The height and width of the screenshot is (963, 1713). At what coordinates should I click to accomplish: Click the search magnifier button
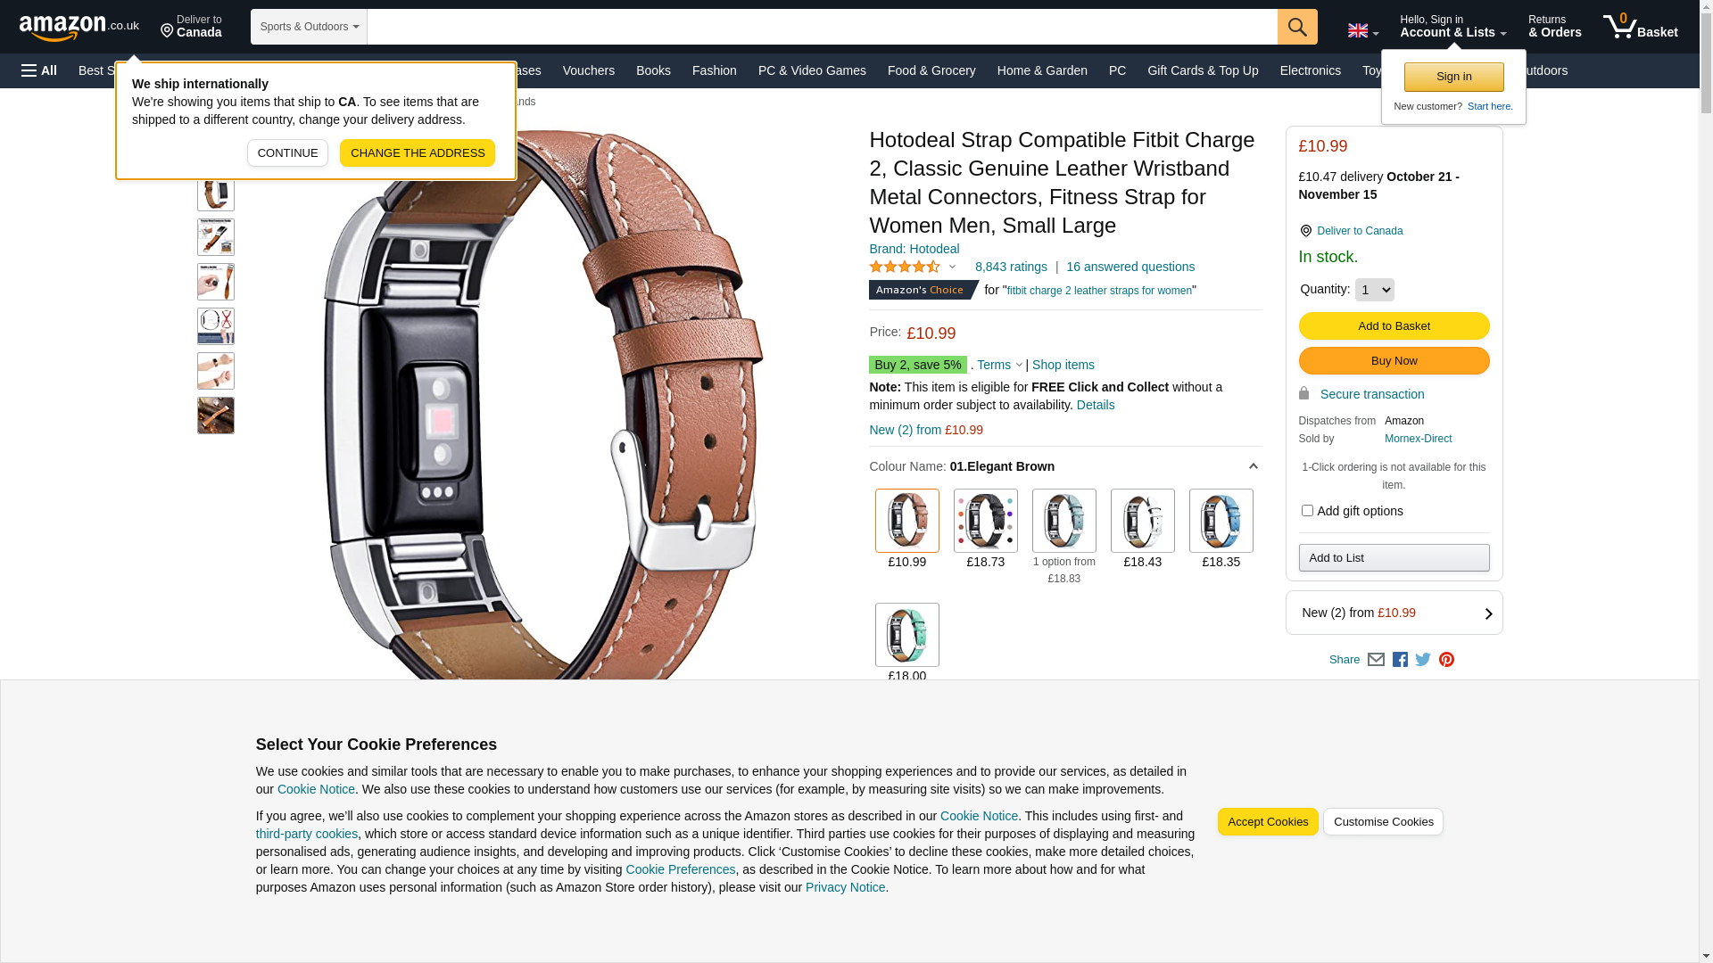(x=1297, y=27)
